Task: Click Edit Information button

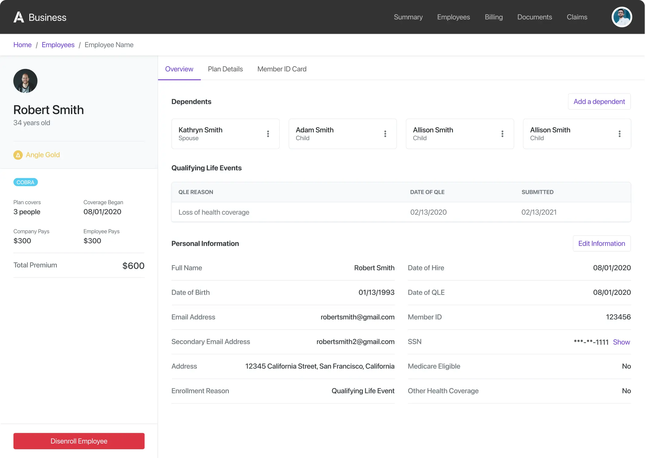Action: (x=601, y=244)
